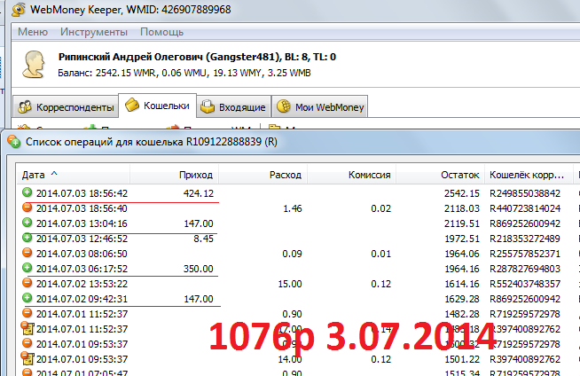
Task: Open the Меню menu
Action: tap(33, 32)
